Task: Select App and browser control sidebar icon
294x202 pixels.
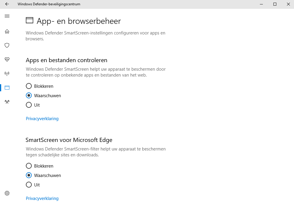Action: [x=7, y=87]
